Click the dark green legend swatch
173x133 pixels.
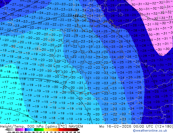tap(35, 130)
